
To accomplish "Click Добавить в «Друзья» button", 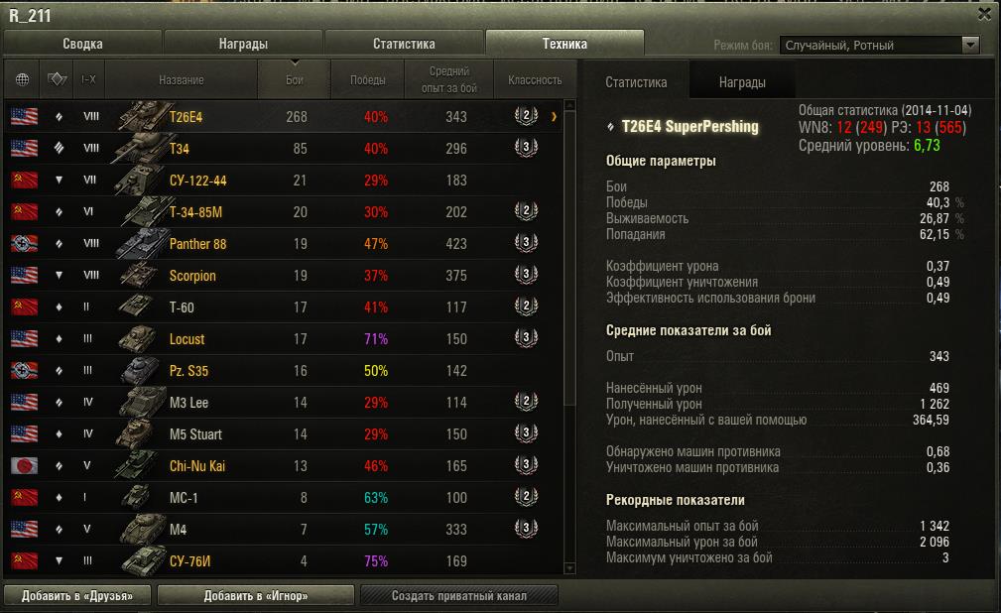I will [77, 595].
